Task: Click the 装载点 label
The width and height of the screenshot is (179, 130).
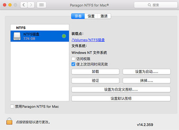Action: (x=77, y=34)
